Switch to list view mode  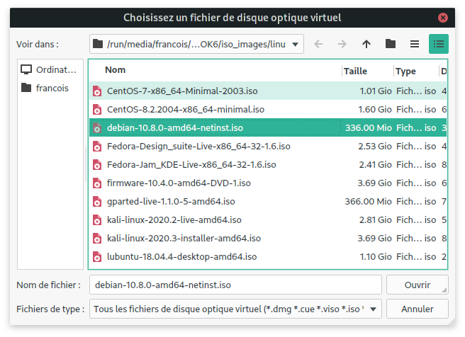[414, 44]
